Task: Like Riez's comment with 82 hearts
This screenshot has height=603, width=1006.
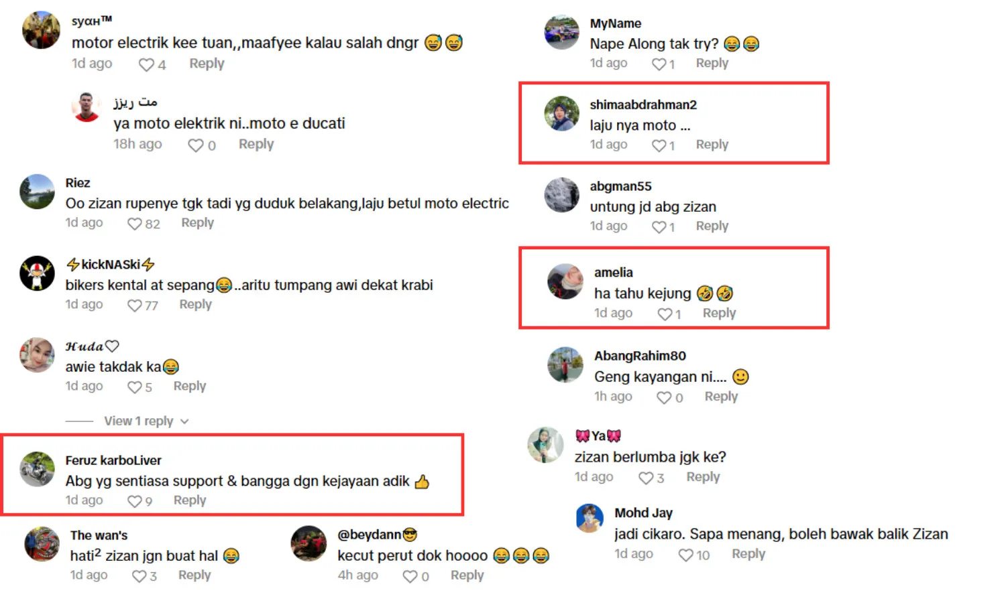Action: click(x=135, y=224)
